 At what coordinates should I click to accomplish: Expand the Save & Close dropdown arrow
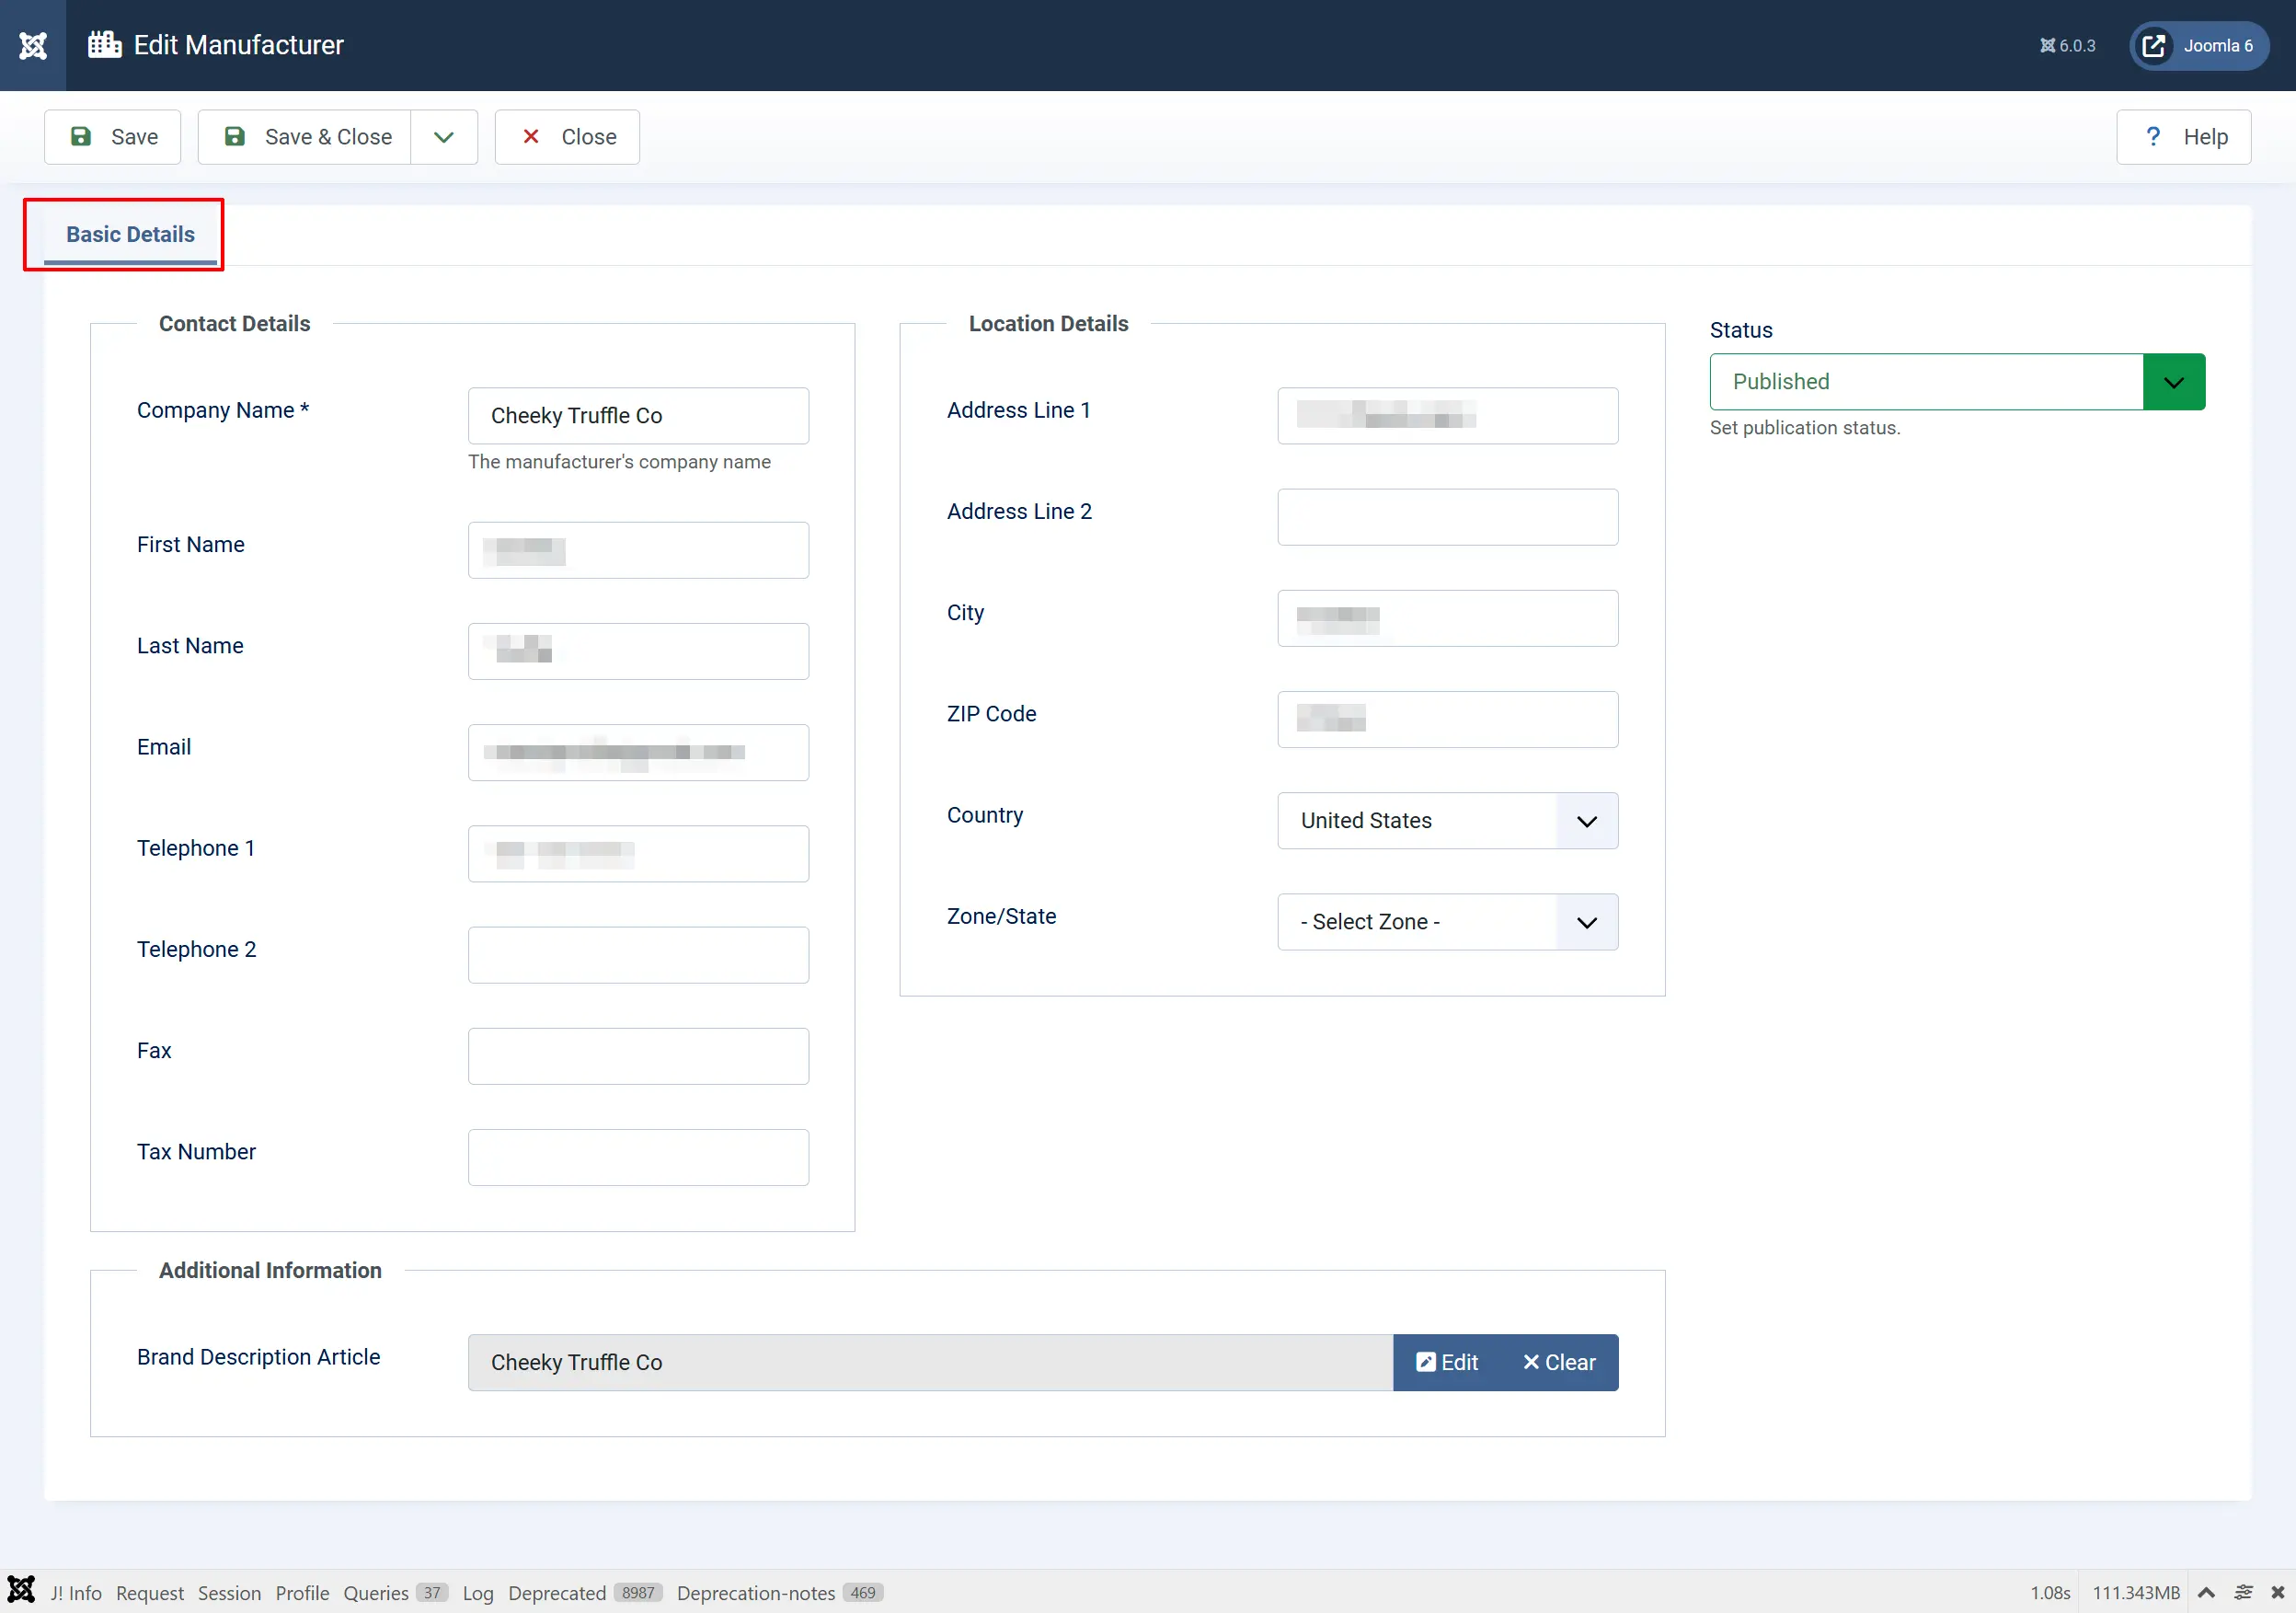tap(444, 137)
